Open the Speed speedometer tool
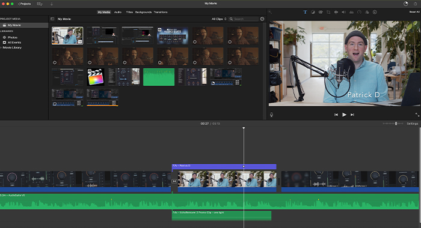Viewport: 421px width, 228px height. click(x=359, y=12)
